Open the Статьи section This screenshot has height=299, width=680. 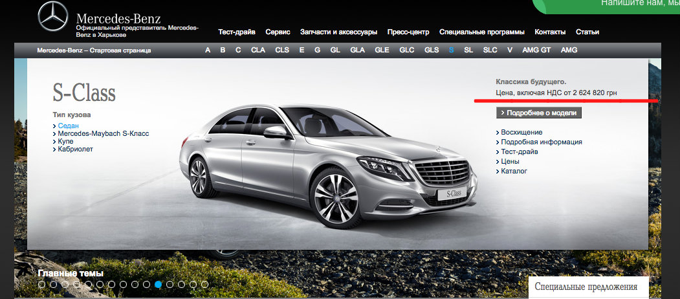[587, 32]
